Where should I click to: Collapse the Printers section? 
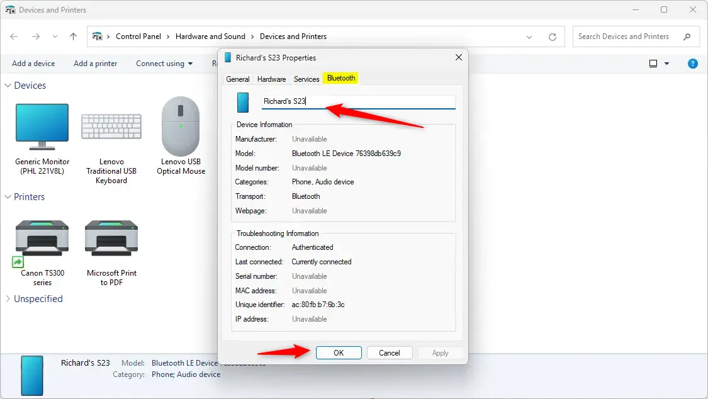coord(8,197)
